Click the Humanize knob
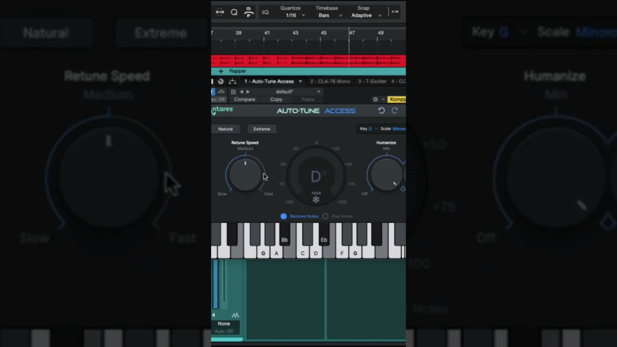 click(386, 174)
